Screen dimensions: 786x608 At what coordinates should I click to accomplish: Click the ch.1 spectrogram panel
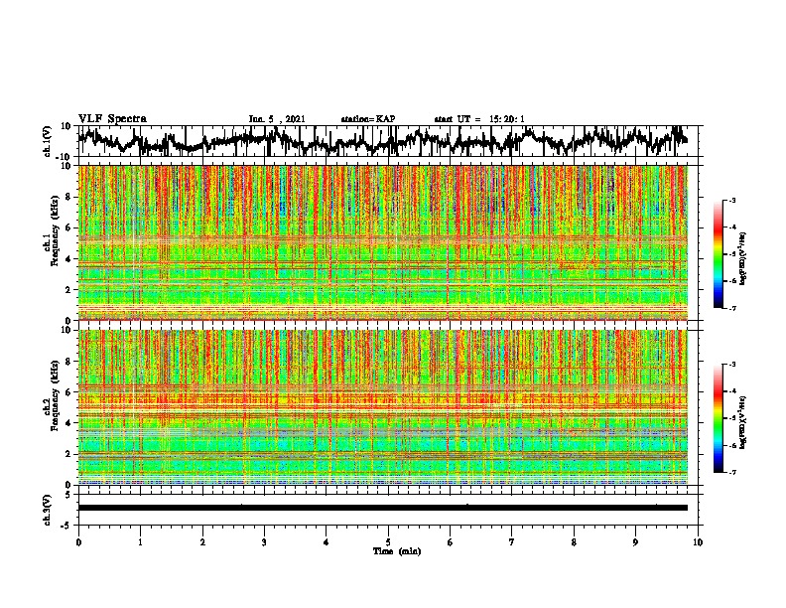383,242
